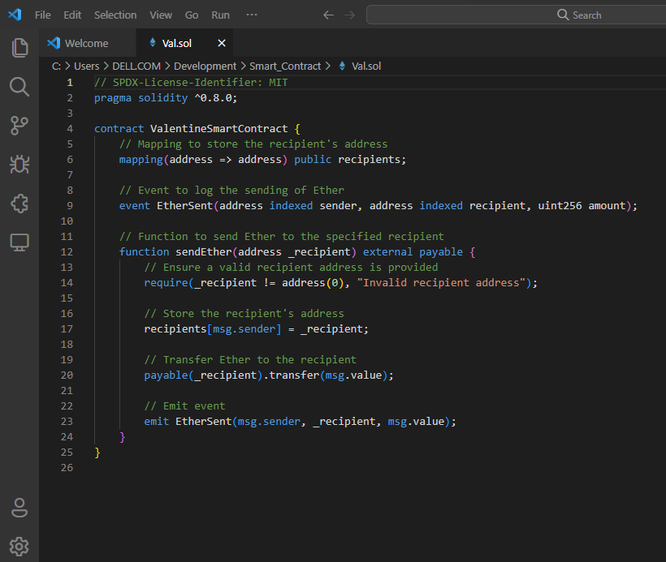Click line number 1 in gutter
The height and width of the screenshot is (562, 666).
(70, 82)
